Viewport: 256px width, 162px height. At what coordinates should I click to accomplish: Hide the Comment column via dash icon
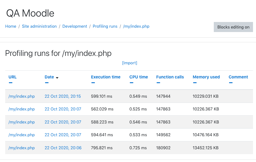[231, 83]
